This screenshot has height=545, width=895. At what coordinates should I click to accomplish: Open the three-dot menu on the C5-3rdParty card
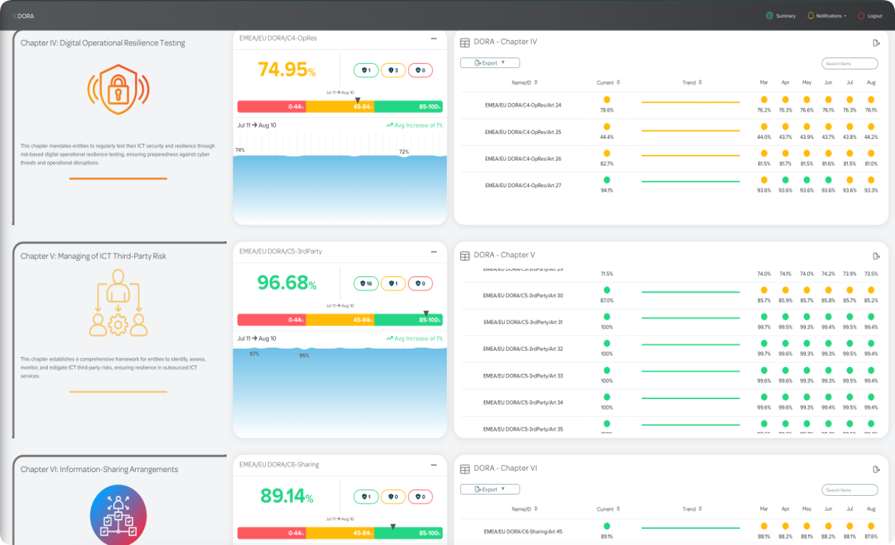(x=434, y=252)
